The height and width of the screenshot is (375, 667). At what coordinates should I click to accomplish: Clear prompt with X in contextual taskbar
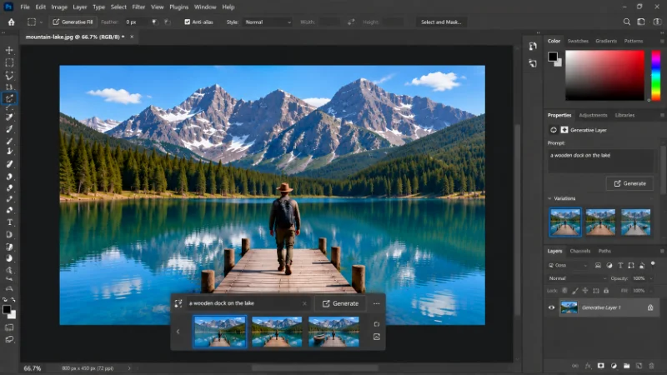click(304, 303)
